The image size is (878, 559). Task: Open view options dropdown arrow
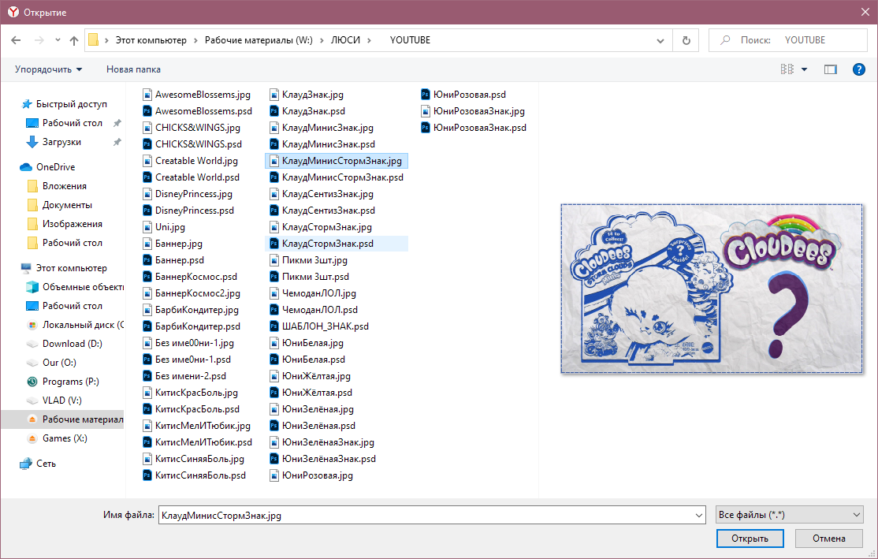[x=805, y=69]
